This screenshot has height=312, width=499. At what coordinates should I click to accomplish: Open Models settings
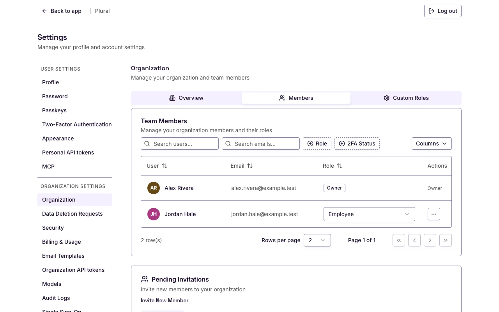tap(75, 284)
